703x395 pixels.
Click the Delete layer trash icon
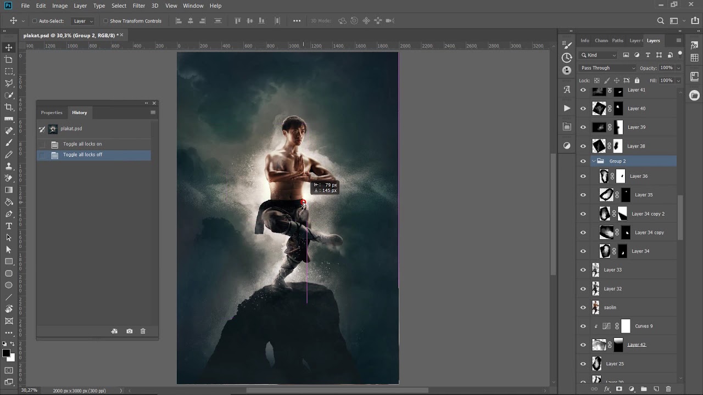coord(668,389)
